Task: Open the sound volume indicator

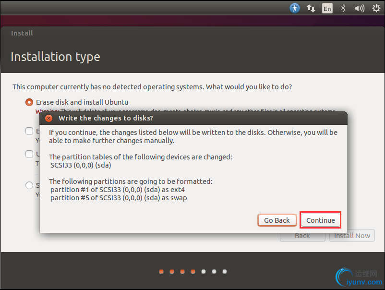Action: 360,8
